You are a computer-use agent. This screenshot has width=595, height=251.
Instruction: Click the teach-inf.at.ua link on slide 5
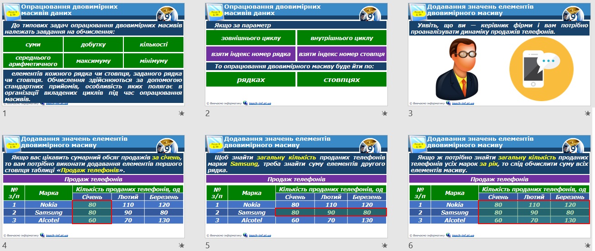click(260, 236)
